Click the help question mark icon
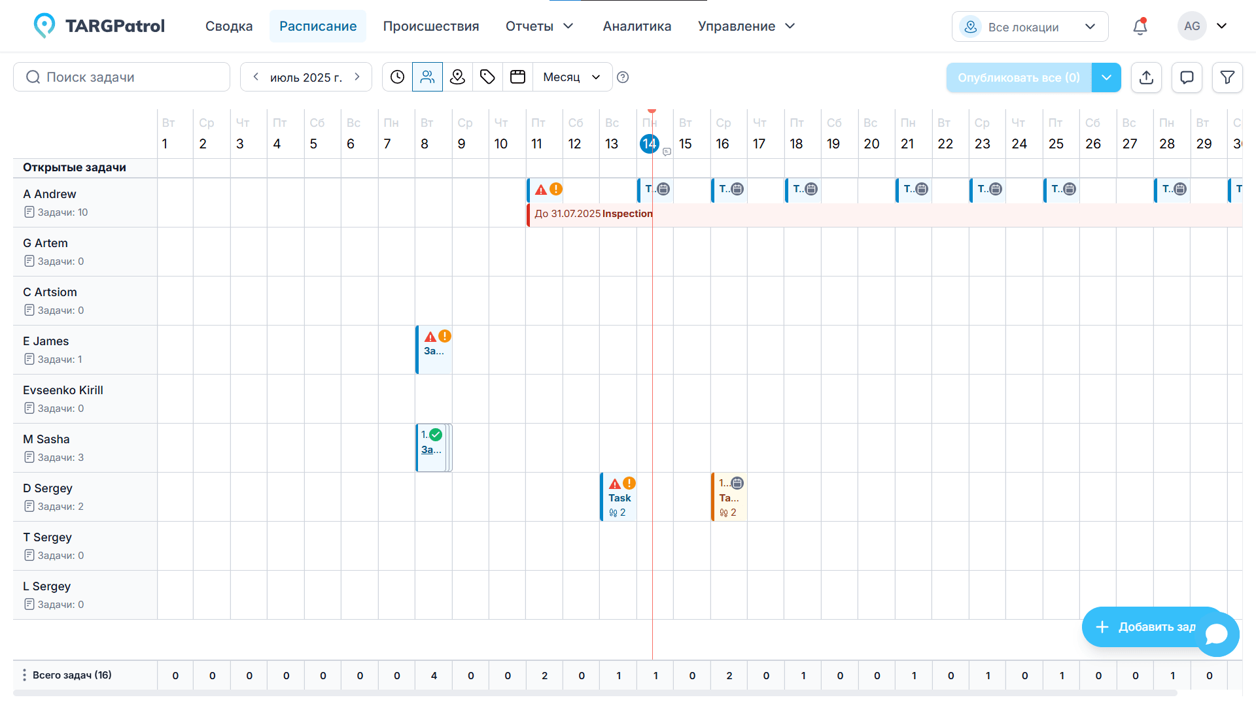This screenshot has height=706, width=1256. tap(623, 77)
